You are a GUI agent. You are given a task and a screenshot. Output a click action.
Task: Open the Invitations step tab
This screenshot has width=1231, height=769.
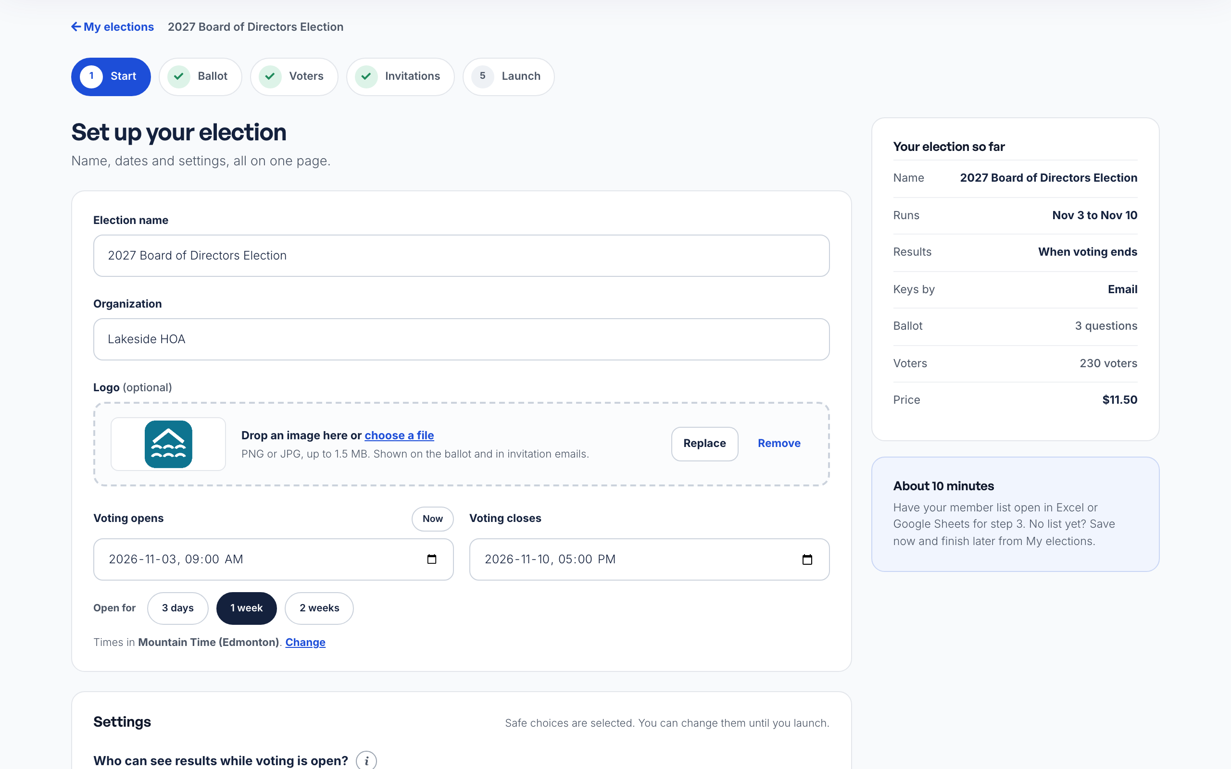[x=401, y=76]
